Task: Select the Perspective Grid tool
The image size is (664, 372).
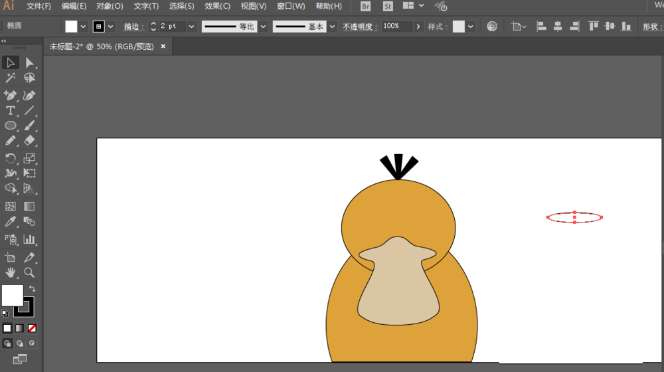Action: pos(29,189)
